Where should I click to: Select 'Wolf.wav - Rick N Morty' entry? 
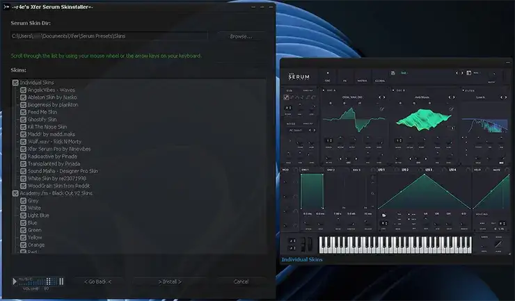click(54, 142)
